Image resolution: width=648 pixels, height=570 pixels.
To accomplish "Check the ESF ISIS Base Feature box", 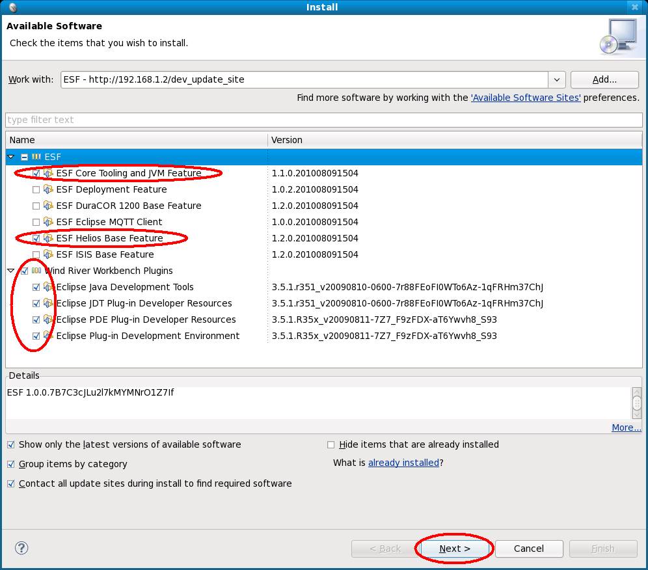I will 36,254.
